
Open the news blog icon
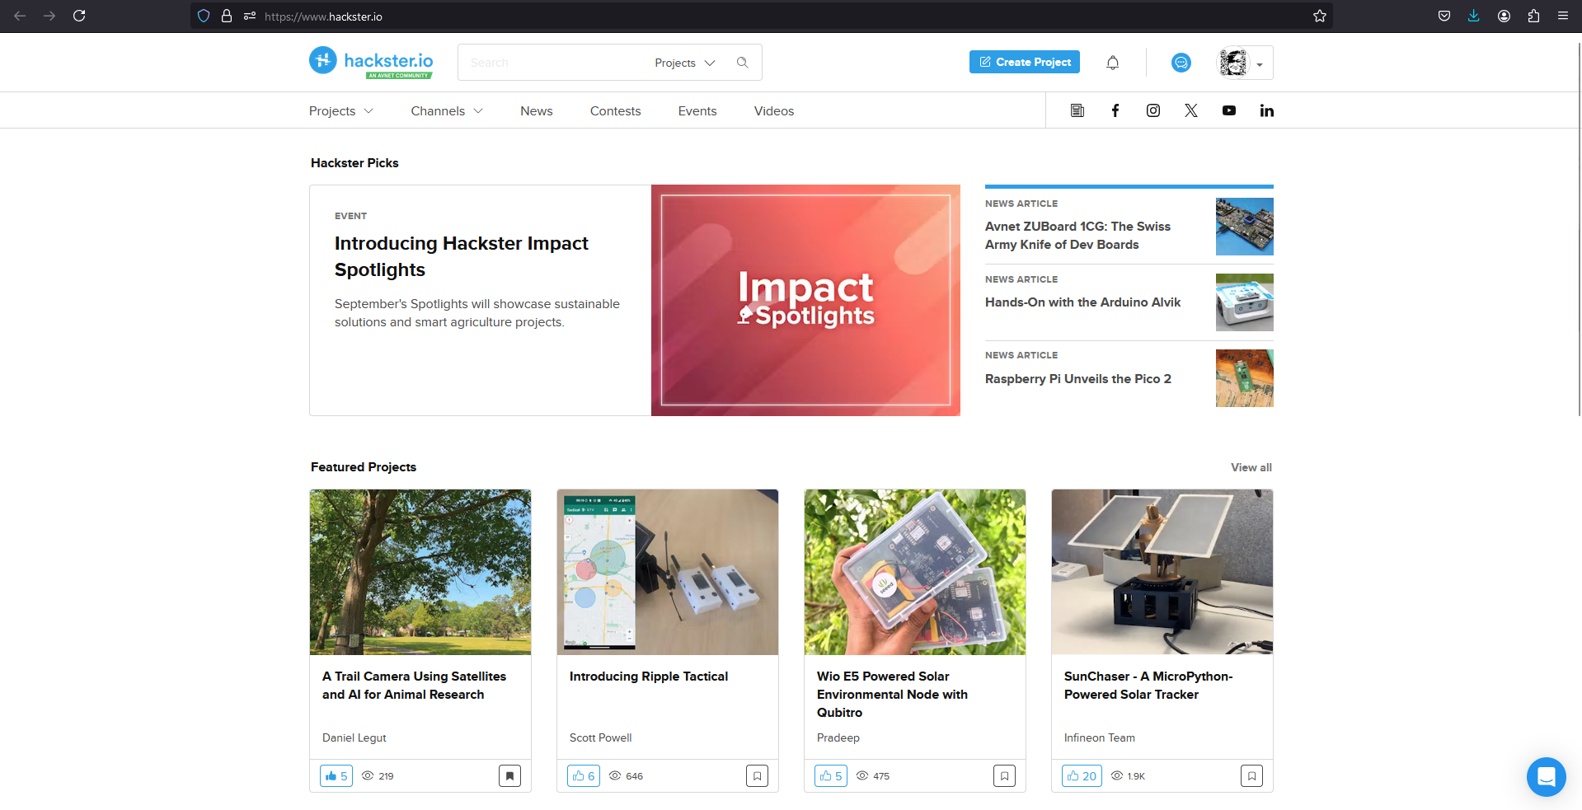[1077, 110]
